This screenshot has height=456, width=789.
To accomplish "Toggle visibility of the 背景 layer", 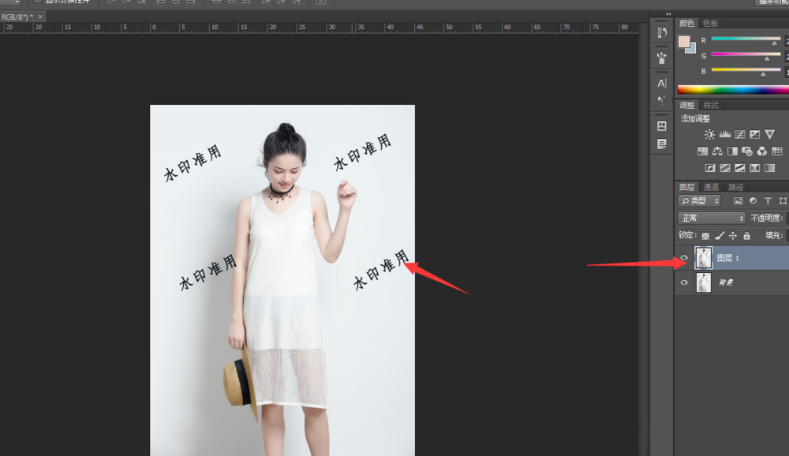I will point(684,282).
